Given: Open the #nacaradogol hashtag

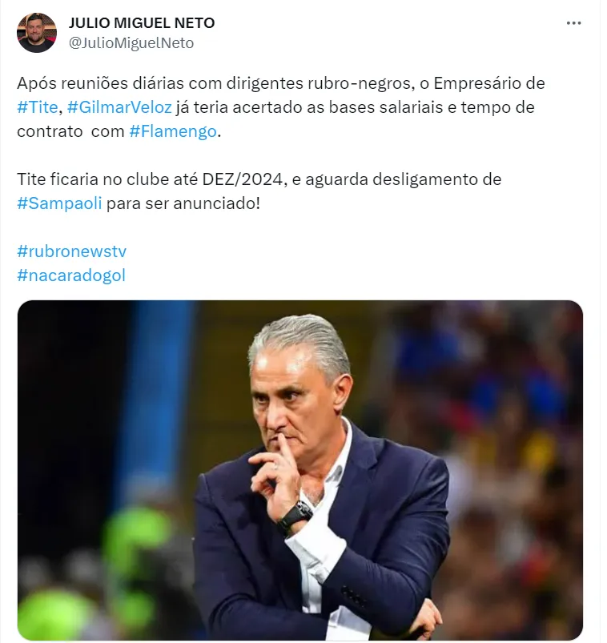Looking at the screenshot, I should [x=71, y=275].
